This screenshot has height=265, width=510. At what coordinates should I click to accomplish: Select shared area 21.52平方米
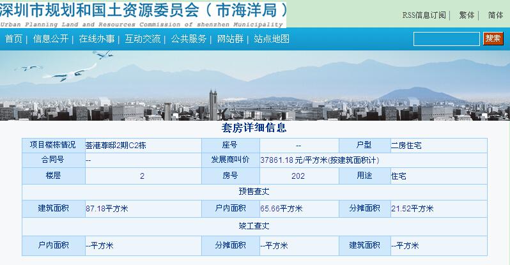pos(412,209)
